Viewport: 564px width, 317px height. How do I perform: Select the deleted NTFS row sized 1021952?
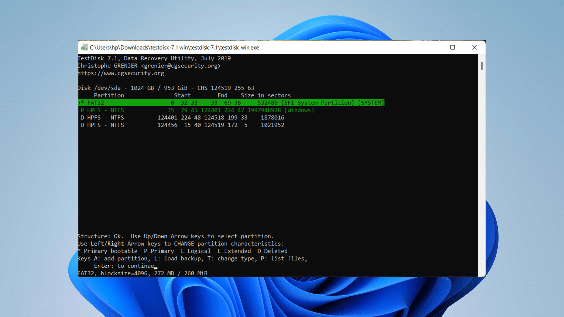coord(182,125)
